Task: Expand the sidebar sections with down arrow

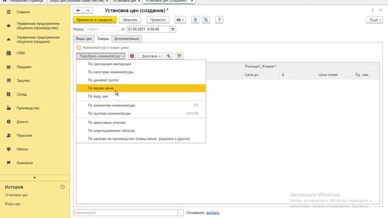Action: (35, 177)
